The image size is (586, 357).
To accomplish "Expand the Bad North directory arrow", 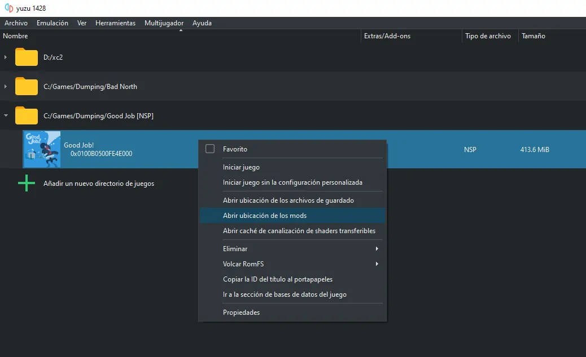I will (6, 87).
